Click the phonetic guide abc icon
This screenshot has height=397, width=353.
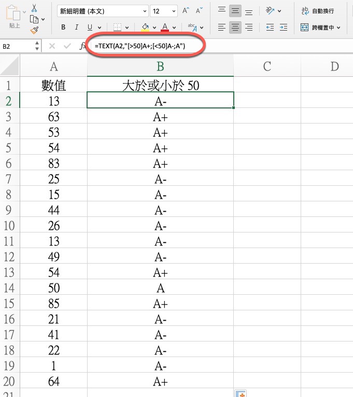[193, 27]
